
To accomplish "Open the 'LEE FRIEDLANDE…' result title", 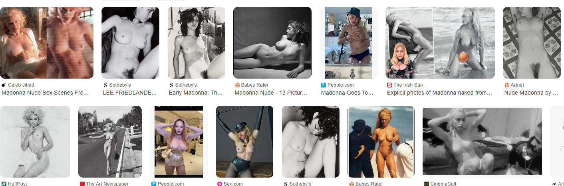I will point(130,93).
